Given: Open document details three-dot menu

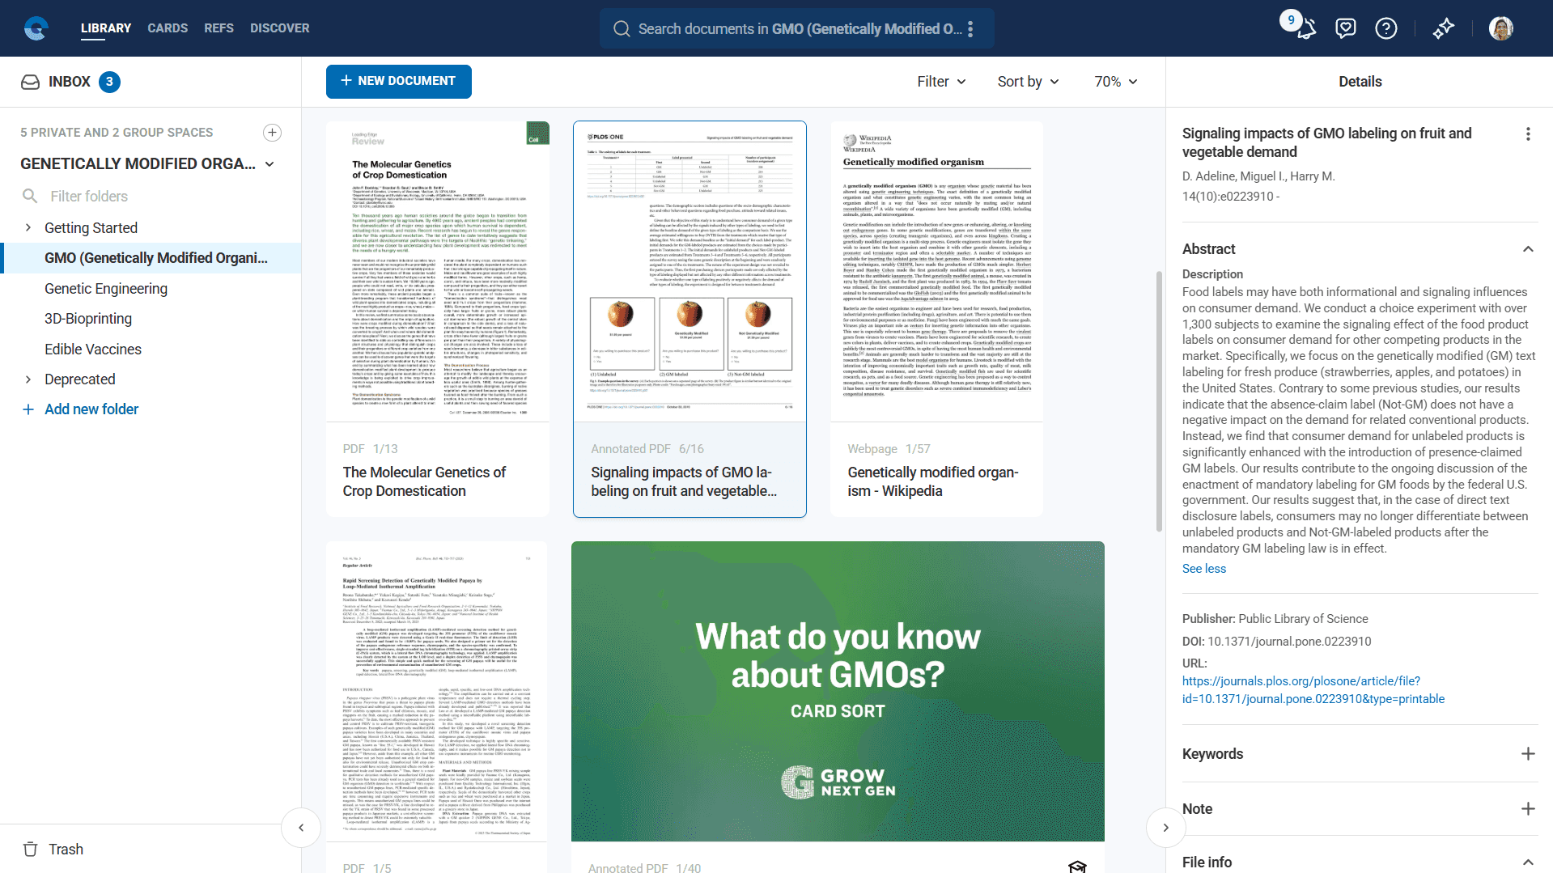Looking at the screenshot, I should click(1528, 134).
